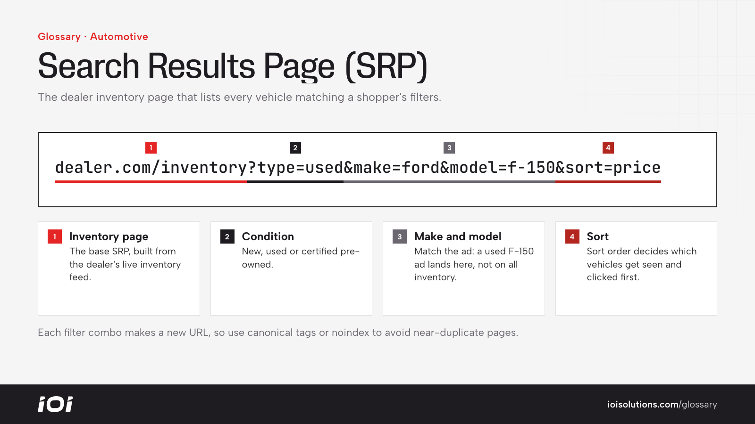
Task: Click the 'Make and model' card title
Action: coord(458,236)
